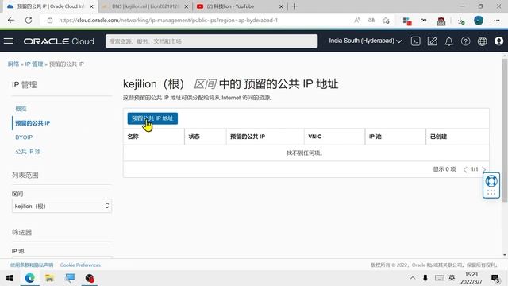Reload the page with the refresh icon

pyautogui.click(x=29, y=20)
